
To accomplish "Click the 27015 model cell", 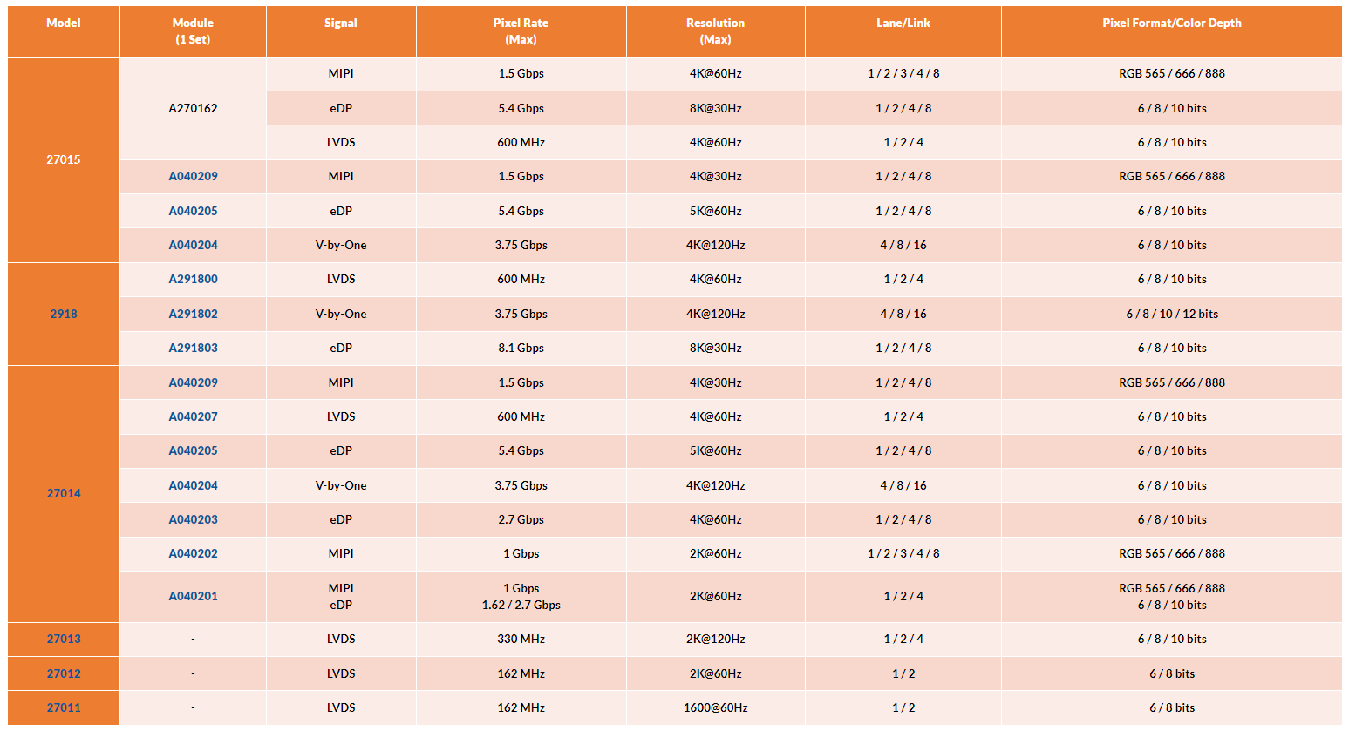I will (64, 159).
